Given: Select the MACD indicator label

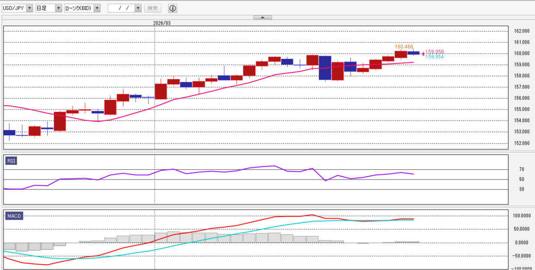Looking at the screenshot, I should pyautogui.click(x=13, y=216).
